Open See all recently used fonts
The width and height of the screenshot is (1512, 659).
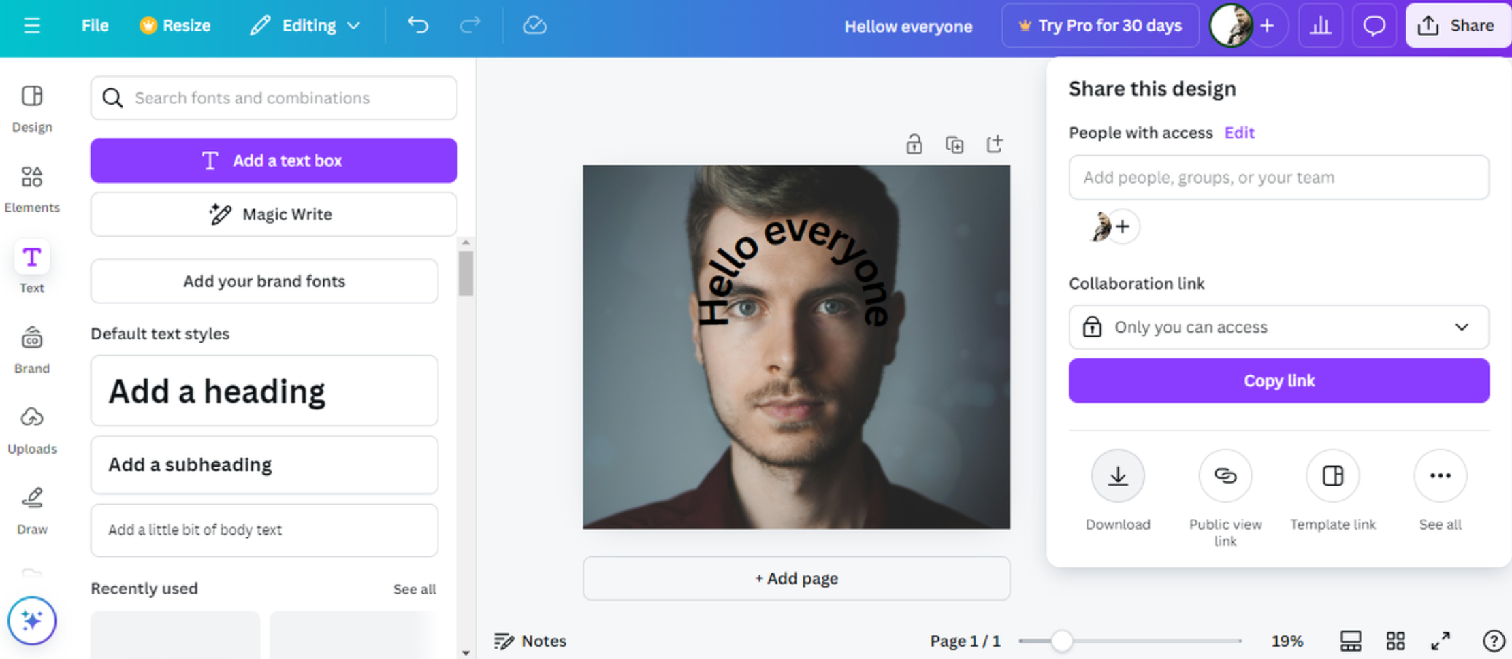pyautogui.click(x=415, y=589)
